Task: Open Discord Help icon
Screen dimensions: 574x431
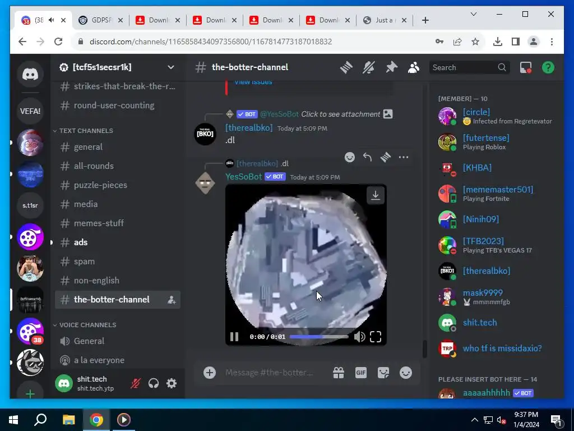Action: 548,67
